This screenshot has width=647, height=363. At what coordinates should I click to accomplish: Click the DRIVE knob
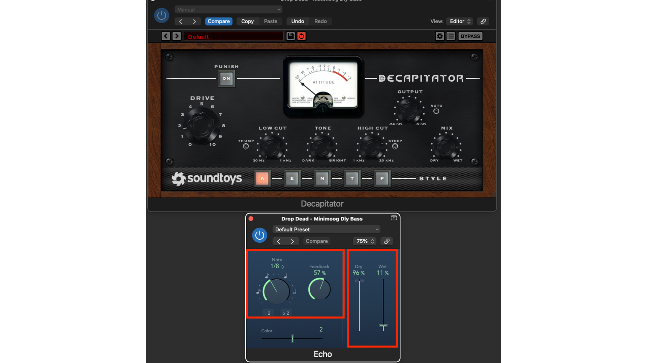click(x=201, y=126)
